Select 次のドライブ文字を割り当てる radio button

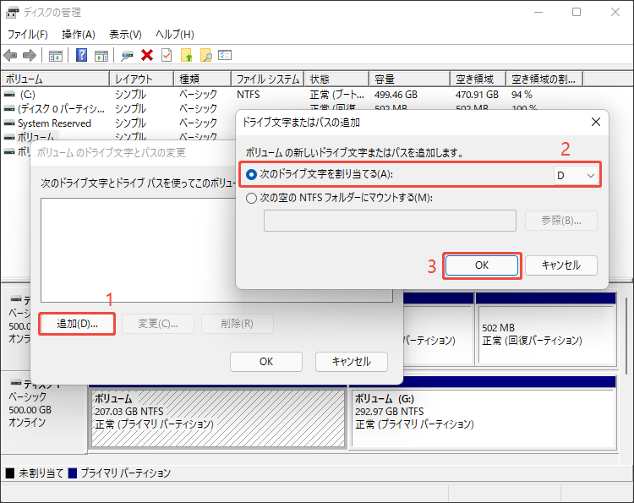click(x=251, y=175)
